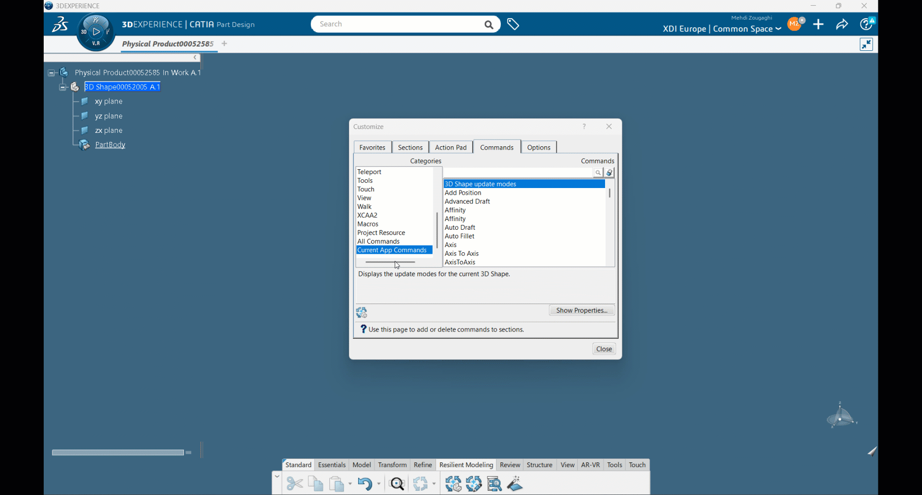
Task: Collapse the Physical Product tree node
Action: [51, 73]
